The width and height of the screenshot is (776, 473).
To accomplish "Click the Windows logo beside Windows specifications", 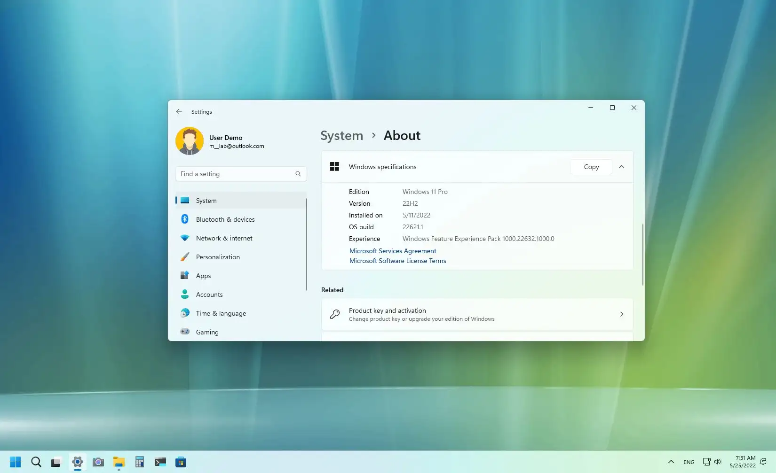I will (334, 167).
